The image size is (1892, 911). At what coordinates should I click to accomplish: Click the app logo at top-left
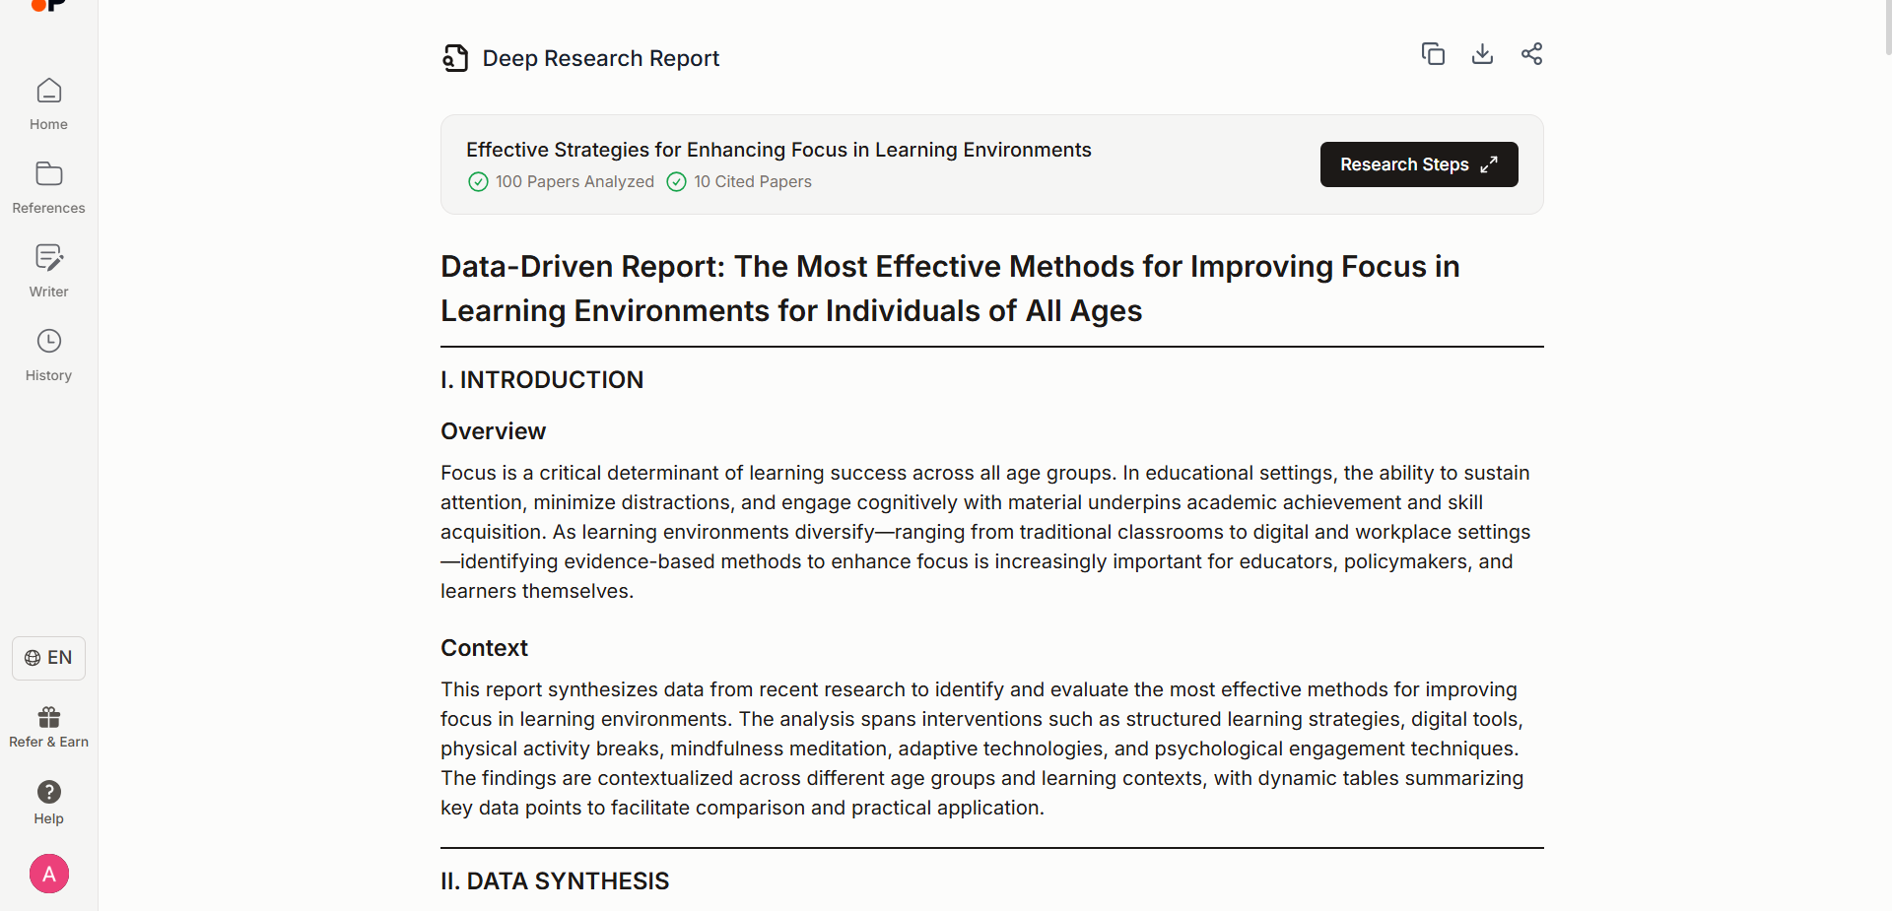click(x=48, y=5)
